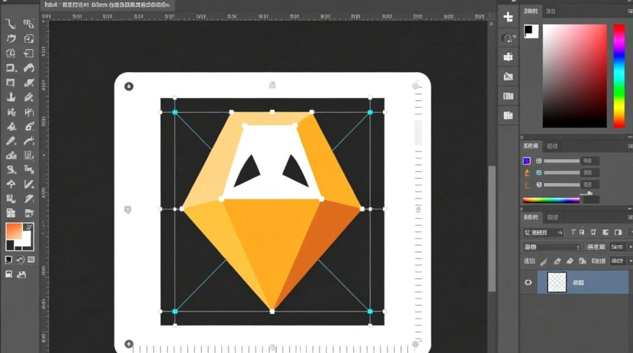Click the dark circle icon at the artboard's bottom-left corner
This screenshot has width=633, height=353.
tap(129, 344)
